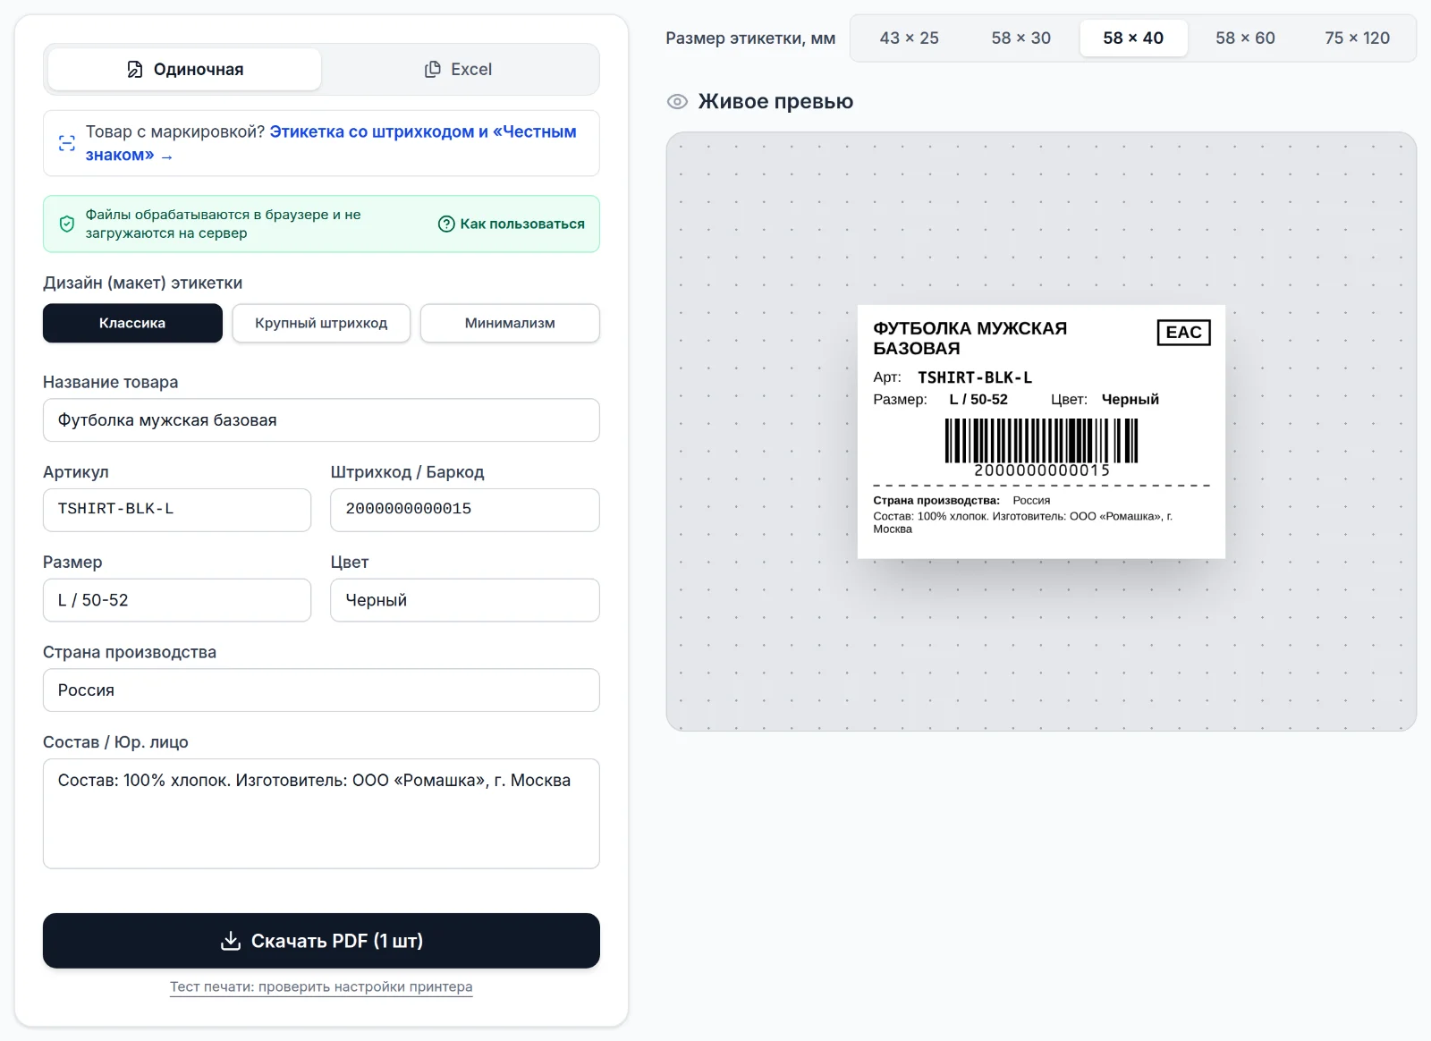Click the barcode image in the preview
Image resolution: width=1431 pixels, height=1041 pixels.
(x=1041, y=440)
